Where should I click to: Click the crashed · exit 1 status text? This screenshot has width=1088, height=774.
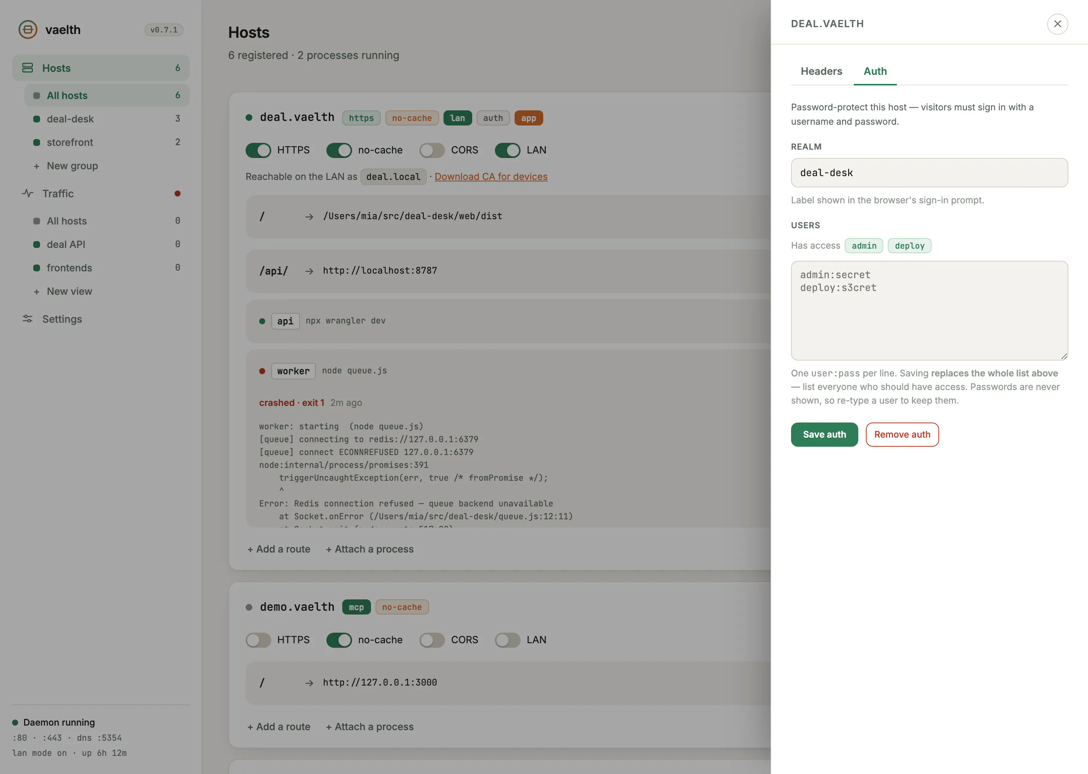(292, 403)
